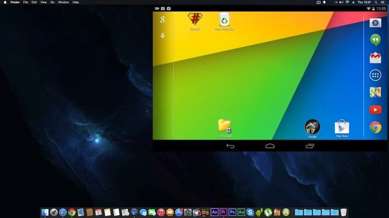Image resolution: width=389 pixels, height=218 pixels.
Task: Tap the Android Back navigation button
Action: 230,146
